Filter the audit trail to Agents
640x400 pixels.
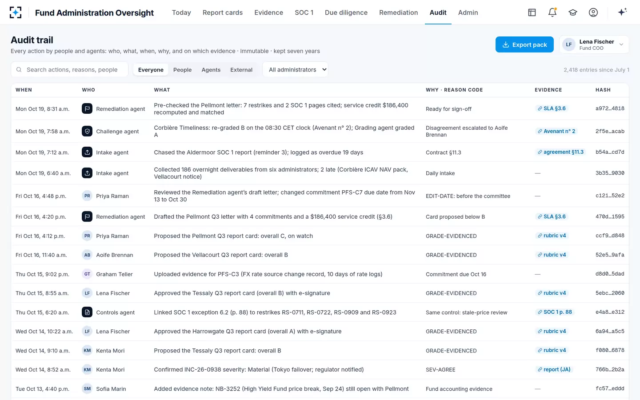(211, 70)
